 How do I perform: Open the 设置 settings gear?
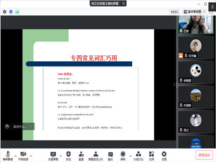[x=164, y=156]
